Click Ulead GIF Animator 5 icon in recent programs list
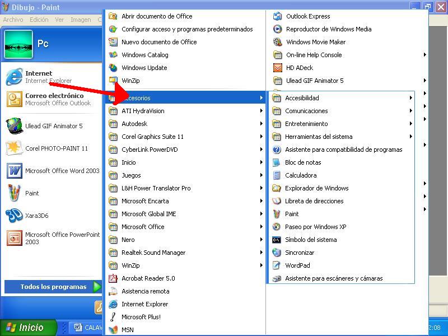Viewport: 448px width, 336px height. (x=14, y=125)
